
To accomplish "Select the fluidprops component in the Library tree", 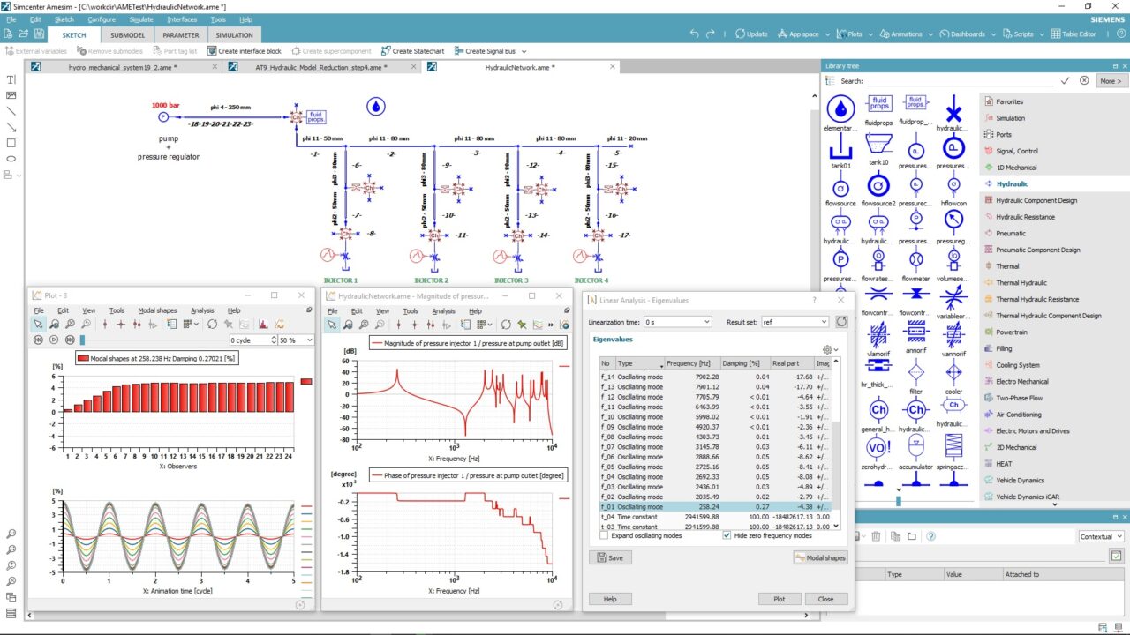I will pyautogui.click(x=878, y=106).
